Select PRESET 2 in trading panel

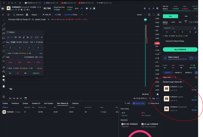178,73
